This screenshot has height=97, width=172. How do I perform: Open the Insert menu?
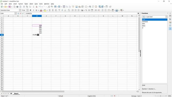(x=15, y=4)
